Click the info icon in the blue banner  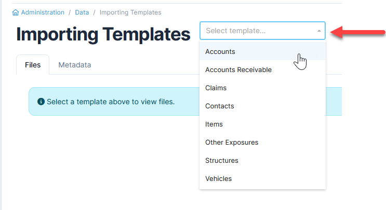pyautogui.click(x=41, y=102)
